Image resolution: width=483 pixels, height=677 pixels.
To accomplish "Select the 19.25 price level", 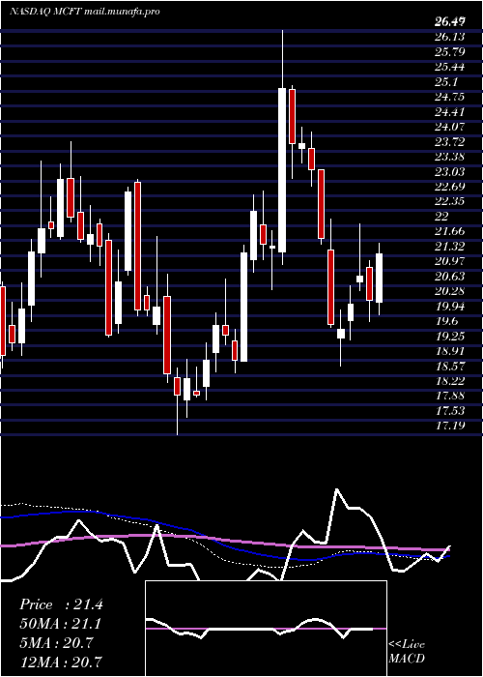I will pos(450,337).
